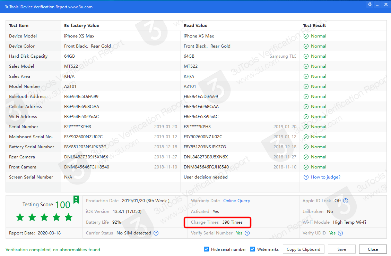Viewport: 391px width, 256px height.
Task: Click the green check icon for Battery Serial Number
Action: [x=306, y=147]
